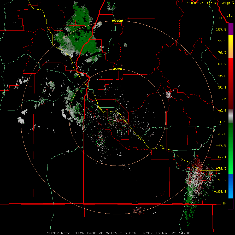Select the -0.9 legend value

coord(222,111)
